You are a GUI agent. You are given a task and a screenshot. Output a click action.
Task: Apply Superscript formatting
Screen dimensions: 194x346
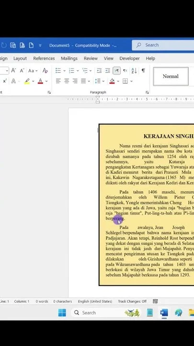[5, 81]
